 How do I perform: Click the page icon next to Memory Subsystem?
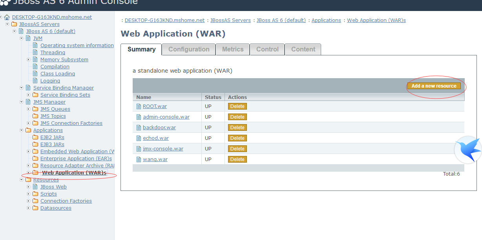[35, 60]
